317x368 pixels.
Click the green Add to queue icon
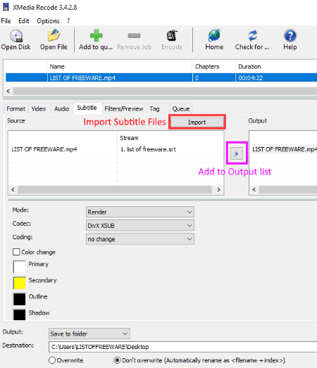click(96, 35)
